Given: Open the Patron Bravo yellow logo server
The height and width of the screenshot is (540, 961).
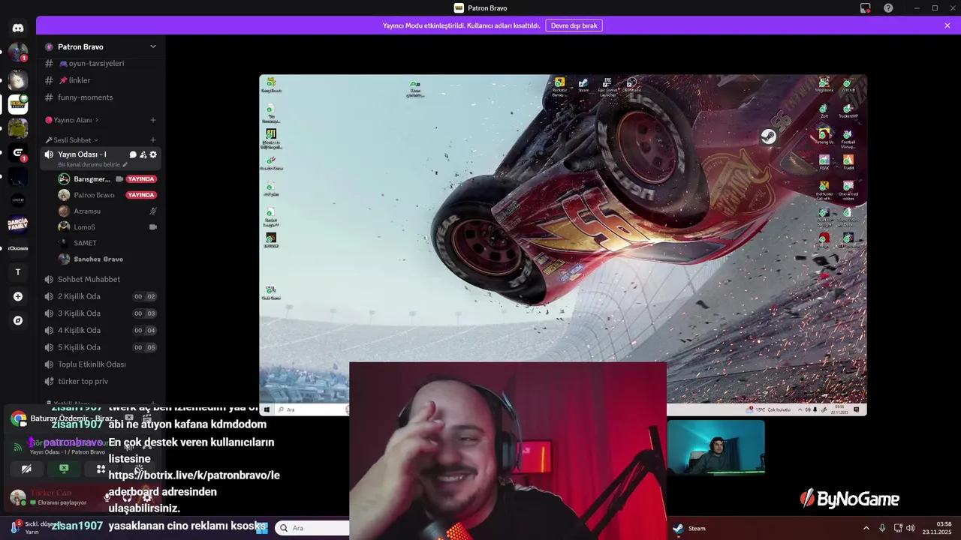Looking at the screenshot, I should tap(18, 103).
